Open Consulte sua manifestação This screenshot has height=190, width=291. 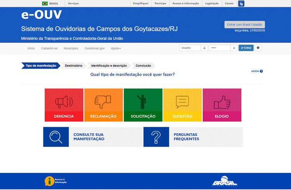tap(93, 137)
